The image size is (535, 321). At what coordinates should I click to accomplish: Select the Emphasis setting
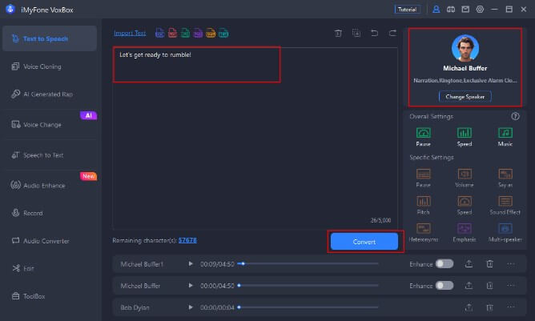click(465, 232)
